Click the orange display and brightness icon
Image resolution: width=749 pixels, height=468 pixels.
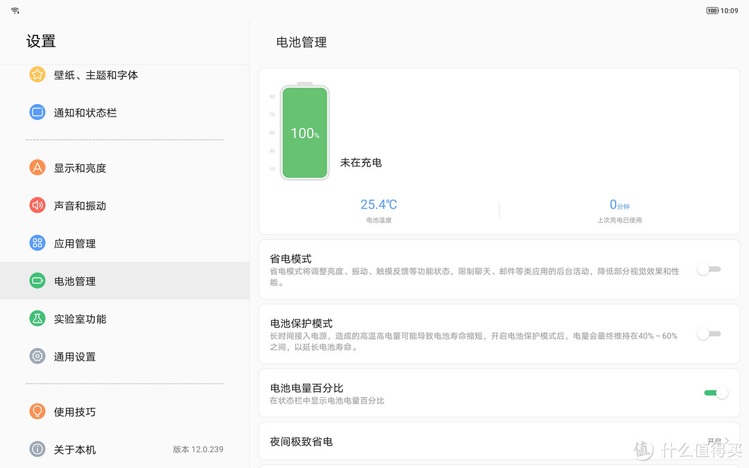(37, 168)
